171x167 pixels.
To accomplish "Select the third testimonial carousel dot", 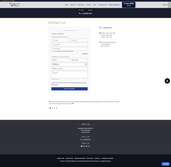I will point(54,108).
